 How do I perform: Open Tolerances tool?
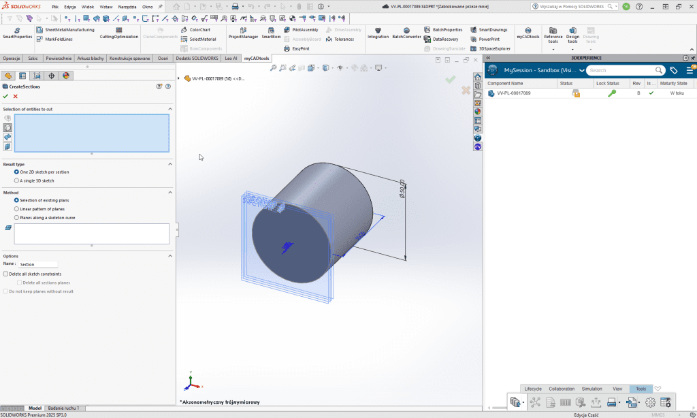click(340, 39)
